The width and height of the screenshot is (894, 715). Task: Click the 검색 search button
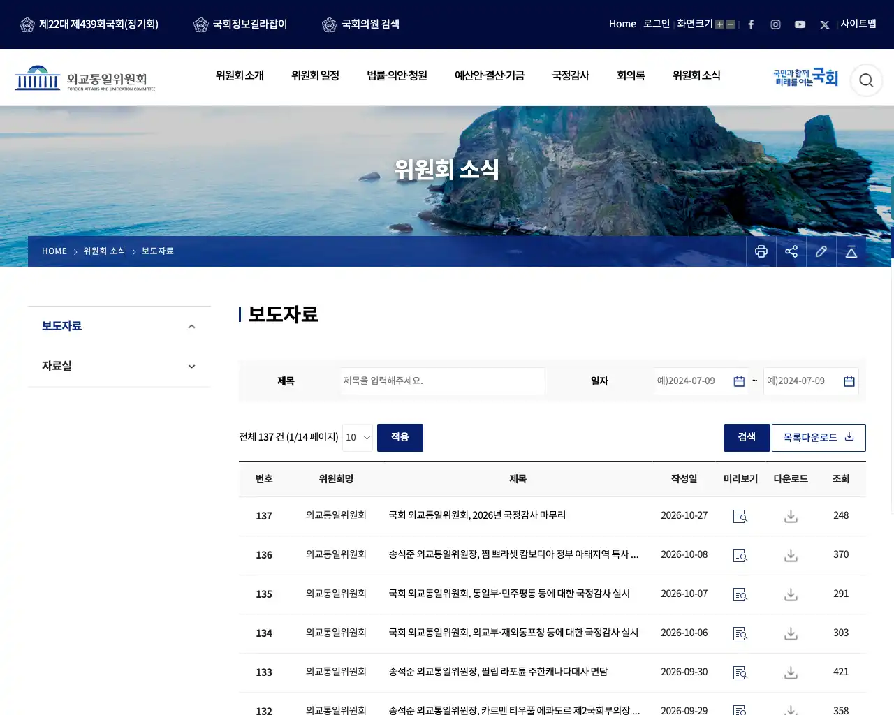coord(747,437)
